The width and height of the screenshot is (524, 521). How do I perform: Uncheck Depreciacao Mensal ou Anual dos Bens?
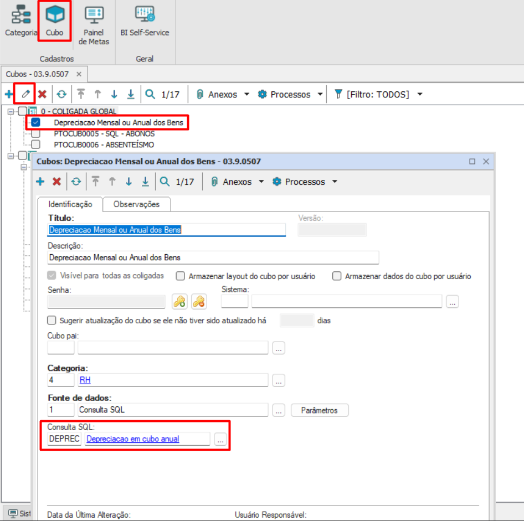tap(35, 122)
